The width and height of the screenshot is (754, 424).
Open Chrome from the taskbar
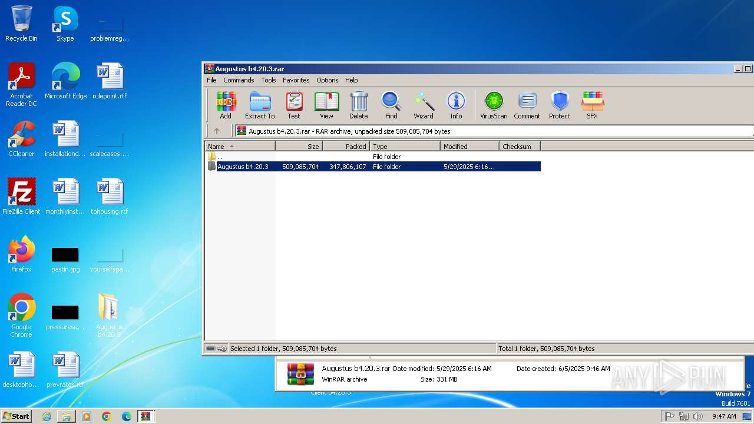(x=107, y=416)
